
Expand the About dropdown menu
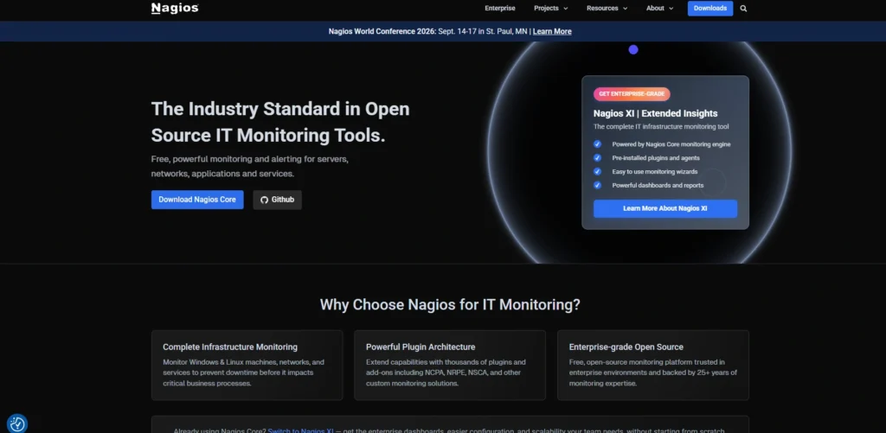coord(660,9)
